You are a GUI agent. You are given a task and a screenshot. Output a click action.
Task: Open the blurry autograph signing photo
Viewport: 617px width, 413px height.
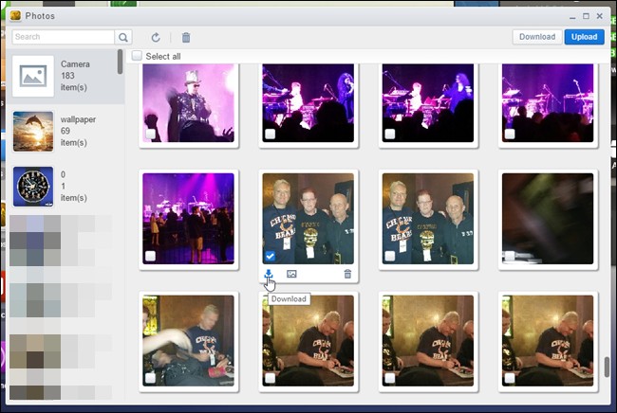click(x=189, y=341)
